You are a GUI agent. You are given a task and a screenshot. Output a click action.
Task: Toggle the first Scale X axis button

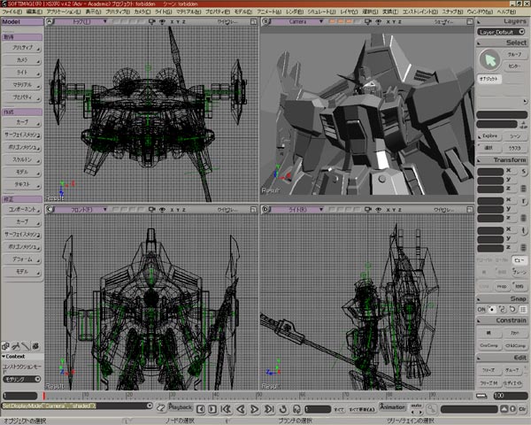(x=509, y=171)
